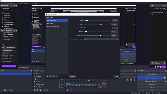
Task: Click Threshold slider handle
Action: pyautogui.click(x=101, y=24)
